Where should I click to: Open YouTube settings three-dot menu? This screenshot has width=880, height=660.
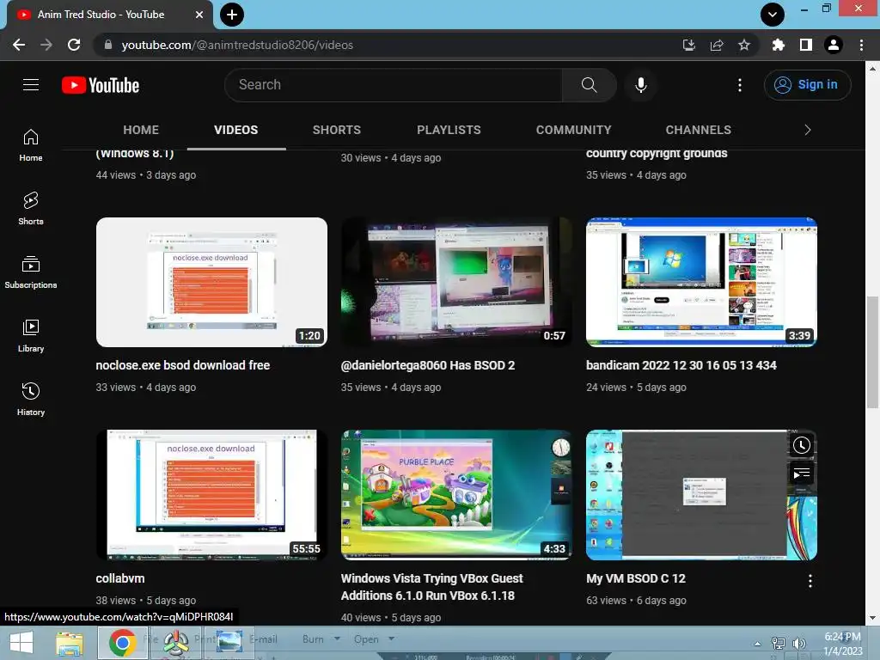coord(740,85)
